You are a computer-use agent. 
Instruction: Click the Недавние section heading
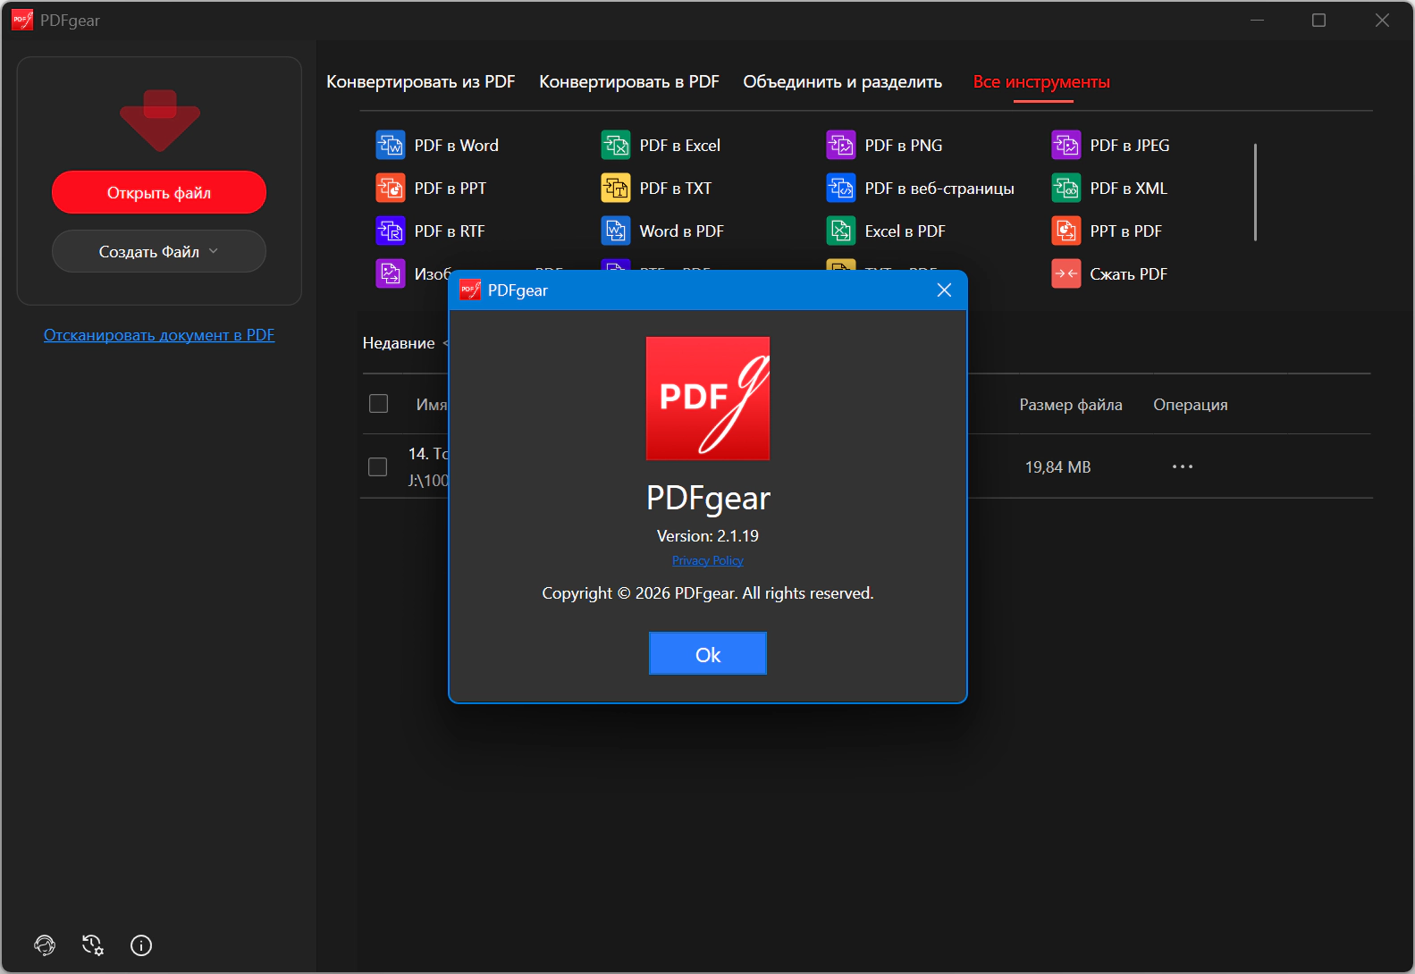pyautogui.click(x=399, y=343)
